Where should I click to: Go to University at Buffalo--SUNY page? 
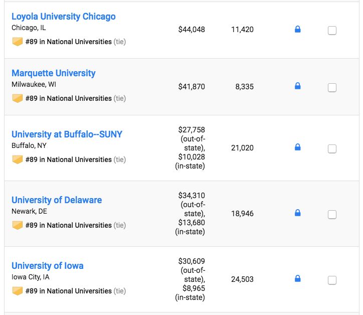(67, 134)
